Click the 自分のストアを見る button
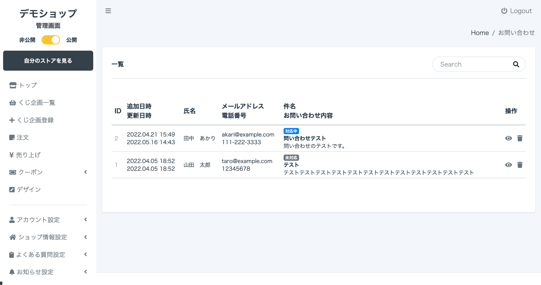 click(48, 60)
